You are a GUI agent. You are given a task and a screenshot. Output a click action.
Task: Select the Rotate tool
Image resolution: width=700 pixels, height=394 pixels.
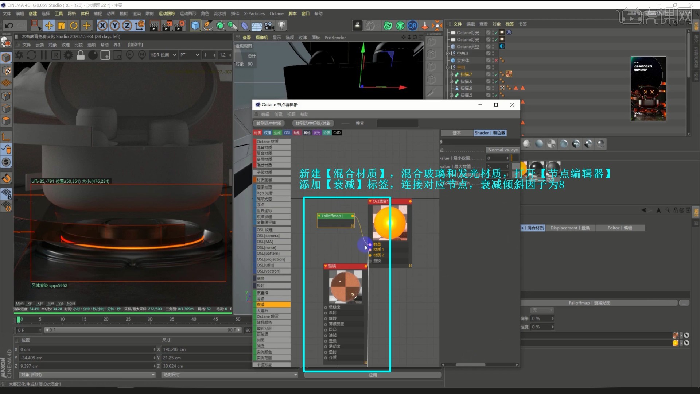(x=74, y=26)
